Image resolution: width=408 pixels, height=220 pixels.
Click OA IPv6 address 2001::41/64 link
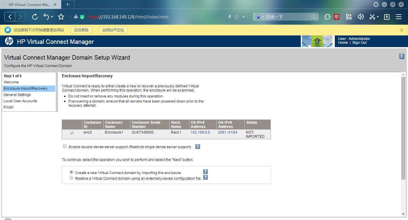pyautogui.click(x=228, y=132)
